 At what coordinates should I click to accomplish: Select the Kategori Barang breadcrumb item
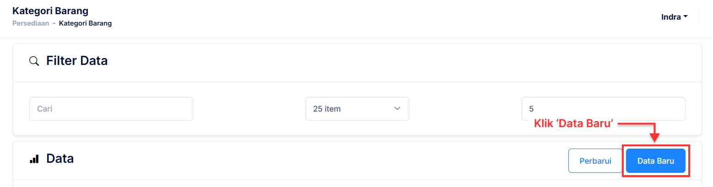85,23
